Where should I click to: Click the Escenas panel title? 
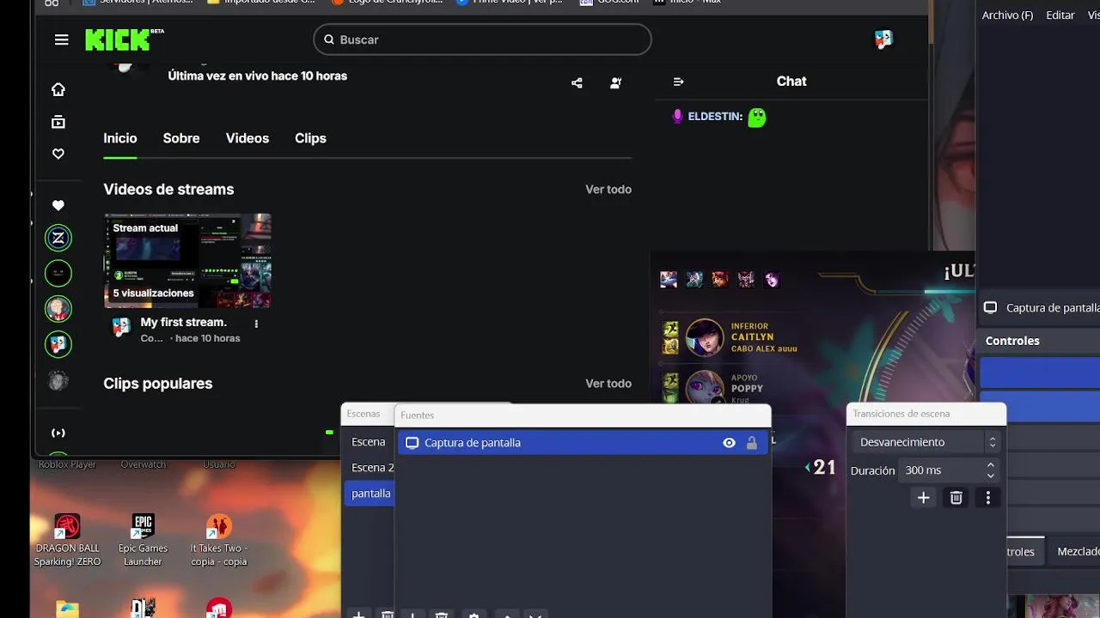click(x=363, y=414)
